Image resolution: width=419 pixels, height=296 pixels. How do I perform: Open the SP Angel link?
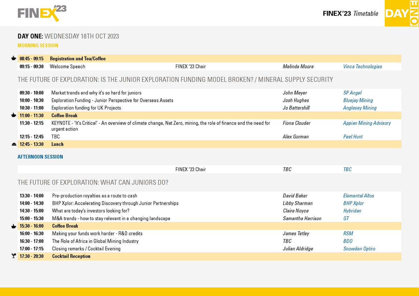coord(352,93)
